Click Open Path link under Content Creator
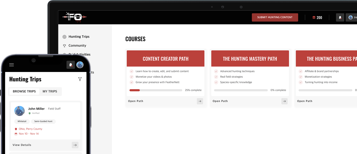 (x=136, y=101)
